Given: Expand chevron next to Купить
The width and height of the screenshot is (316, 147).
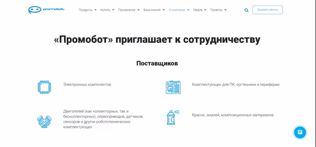Looking at the screenshot, I should 113,10.
